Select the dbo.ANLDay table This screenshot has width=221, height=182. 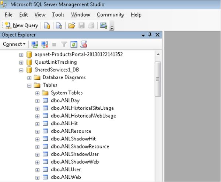(x=65, y=100)
